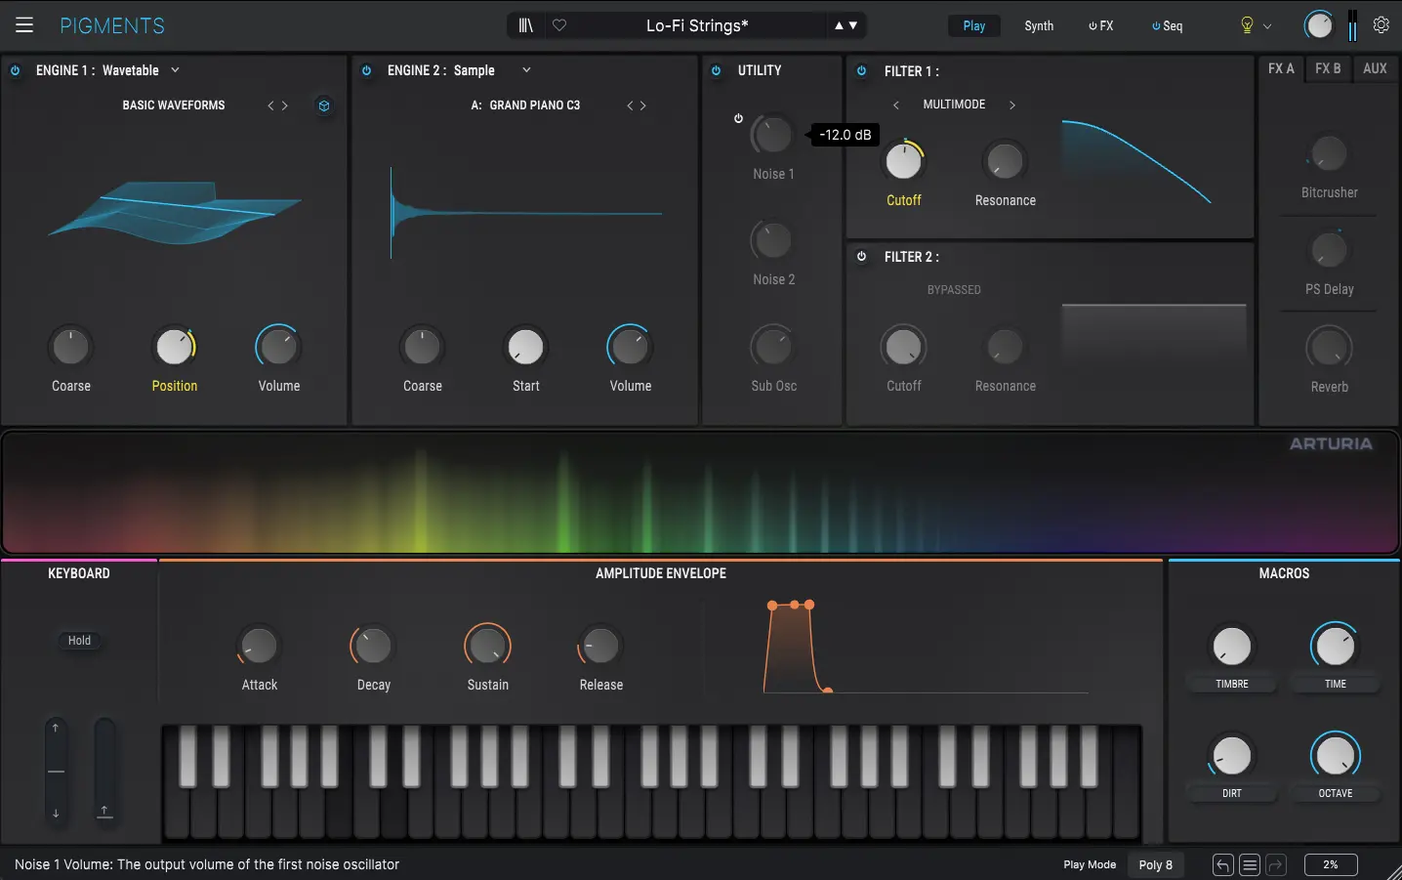Image resolution: width=1402 pixels, height=880 pixels.
Task: Click the lightbulb tips icon
Action: pos(1247,25)
